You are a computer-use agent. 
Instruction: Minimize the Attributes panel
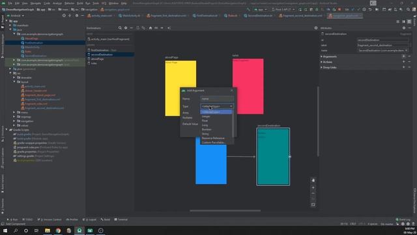410,28
